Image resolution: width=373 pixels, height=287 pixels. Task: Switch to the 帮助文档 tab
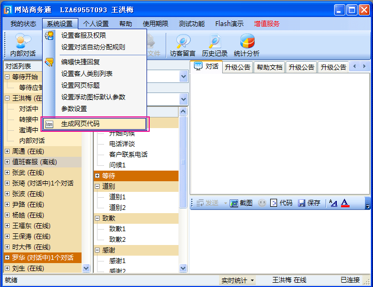click(x=269, y=67)
